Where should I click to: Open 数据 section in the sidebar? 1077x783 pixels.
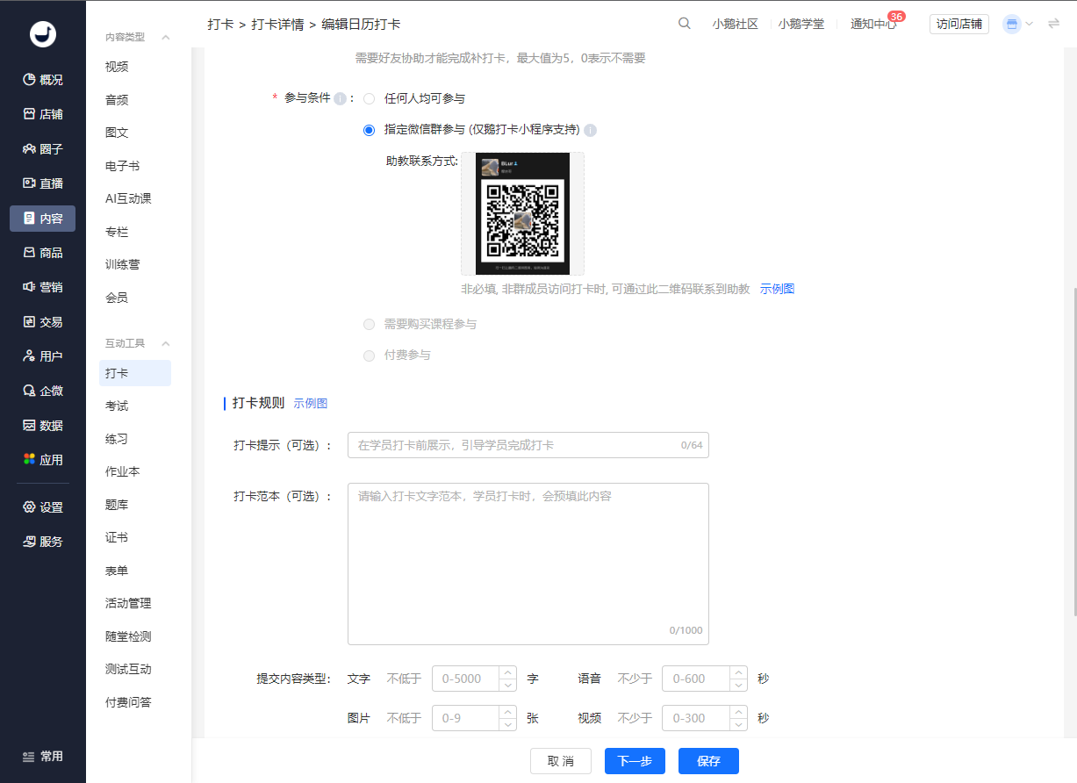click(43, 426)
